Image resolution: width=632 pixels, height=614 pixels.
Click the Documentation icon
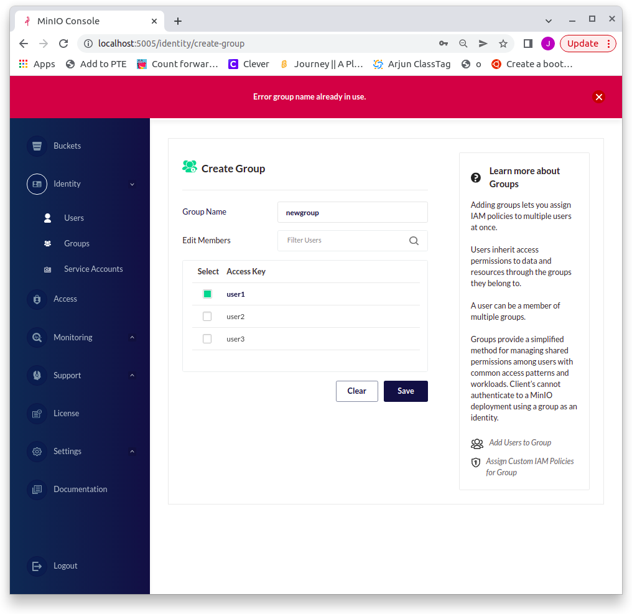37,490
